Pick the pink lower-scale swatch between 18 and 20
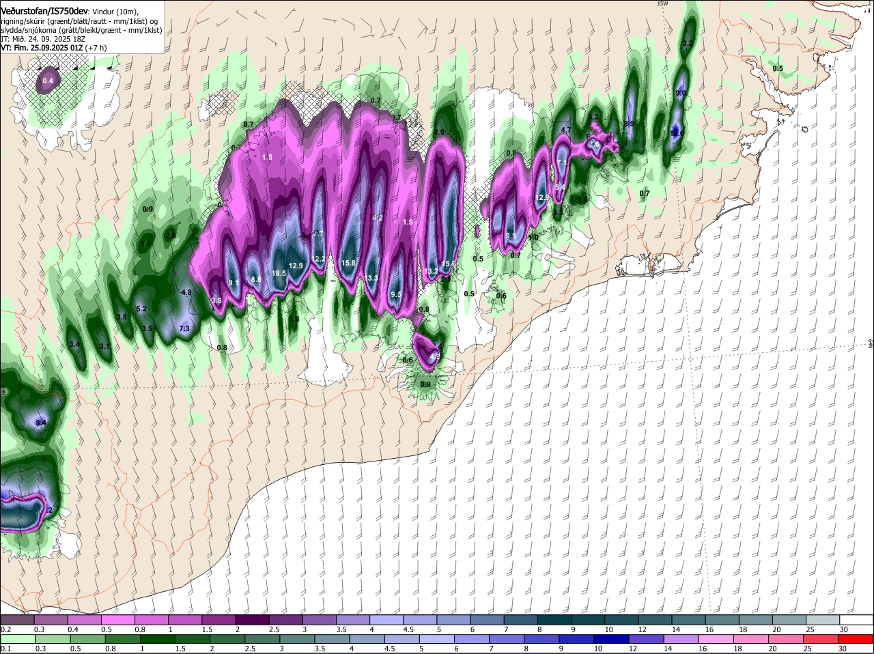Image resolution: width=874 pixels, height=654 pixels. tap(751, 639)
